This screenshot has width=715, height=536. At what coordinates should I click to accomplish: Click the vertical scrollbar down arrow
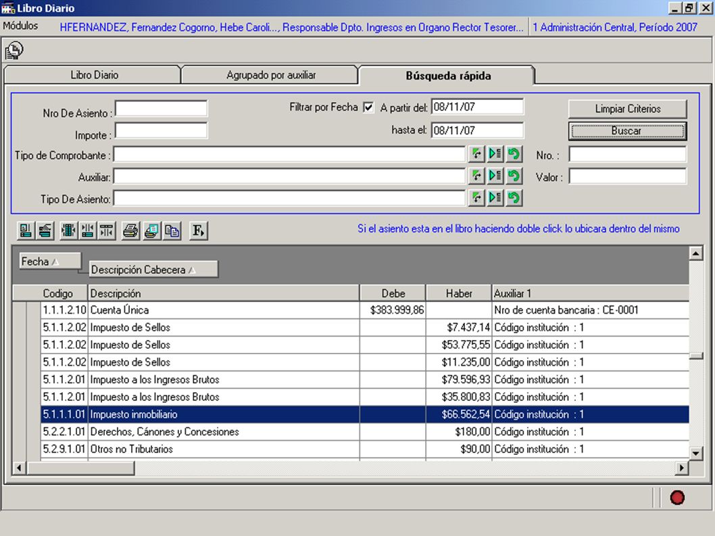[695, 453]
